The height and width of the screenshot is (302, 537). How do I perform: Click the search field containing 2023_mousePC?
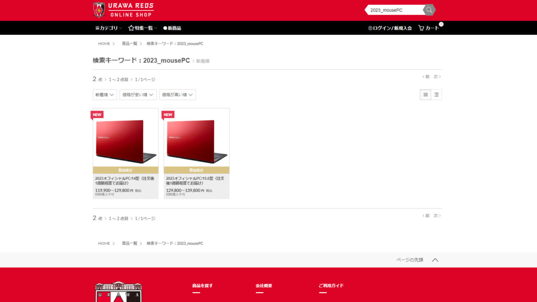(394, 10)
